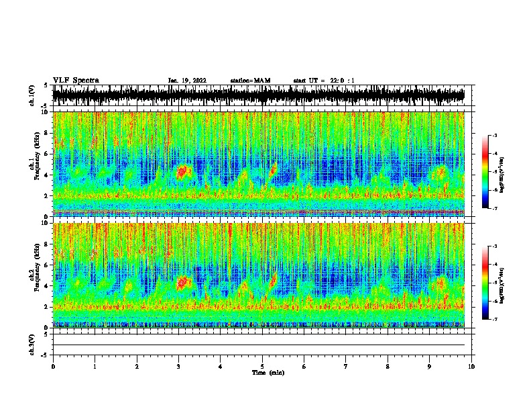This screenshot has width=531, height=411.
Task: Click the ch.1 emission patch near minute 9.3
Action: 440,173
